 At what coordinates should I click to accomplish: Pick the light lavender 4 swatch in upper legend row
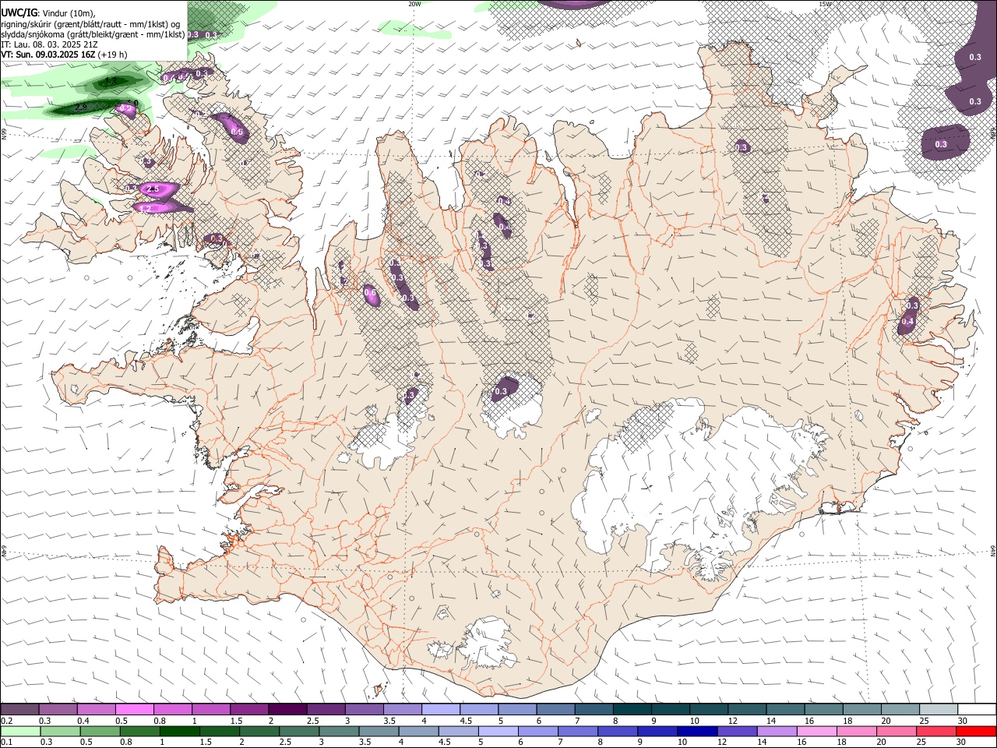coord(439,710)
